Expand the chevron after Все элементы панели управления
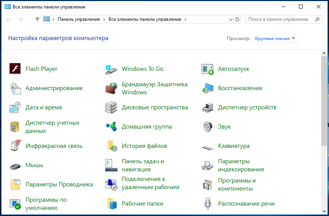Image resolution: width=329 pixels, height=216 pixels. (185, 20)
